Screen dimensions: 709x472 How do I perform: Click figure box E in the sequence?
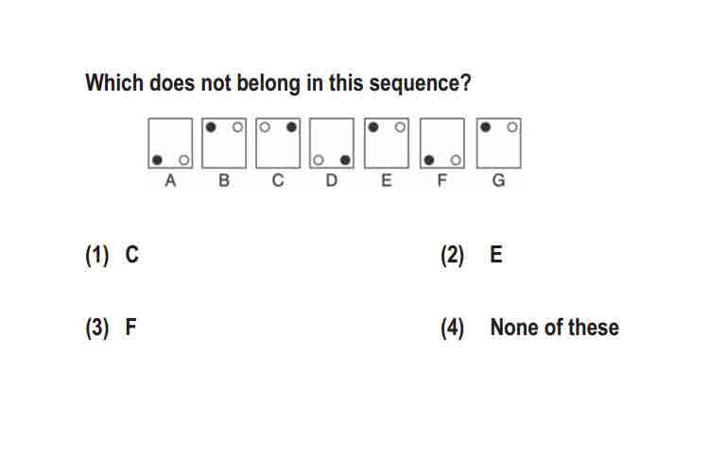pyautogui.click(x=386, y=143)
